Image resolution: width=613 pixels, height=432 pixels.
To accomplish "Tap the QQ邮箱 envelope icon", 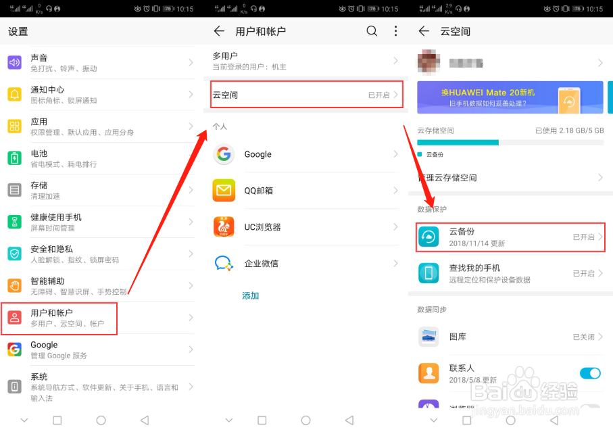I will coord(224,191).
